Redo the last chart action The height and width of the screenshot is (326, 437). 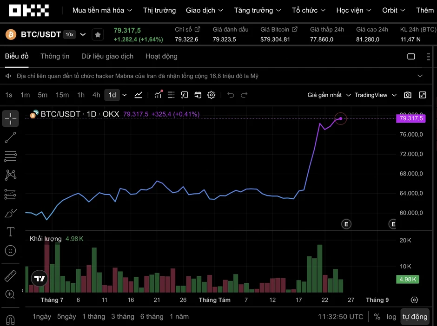click(x=244, y=95)
